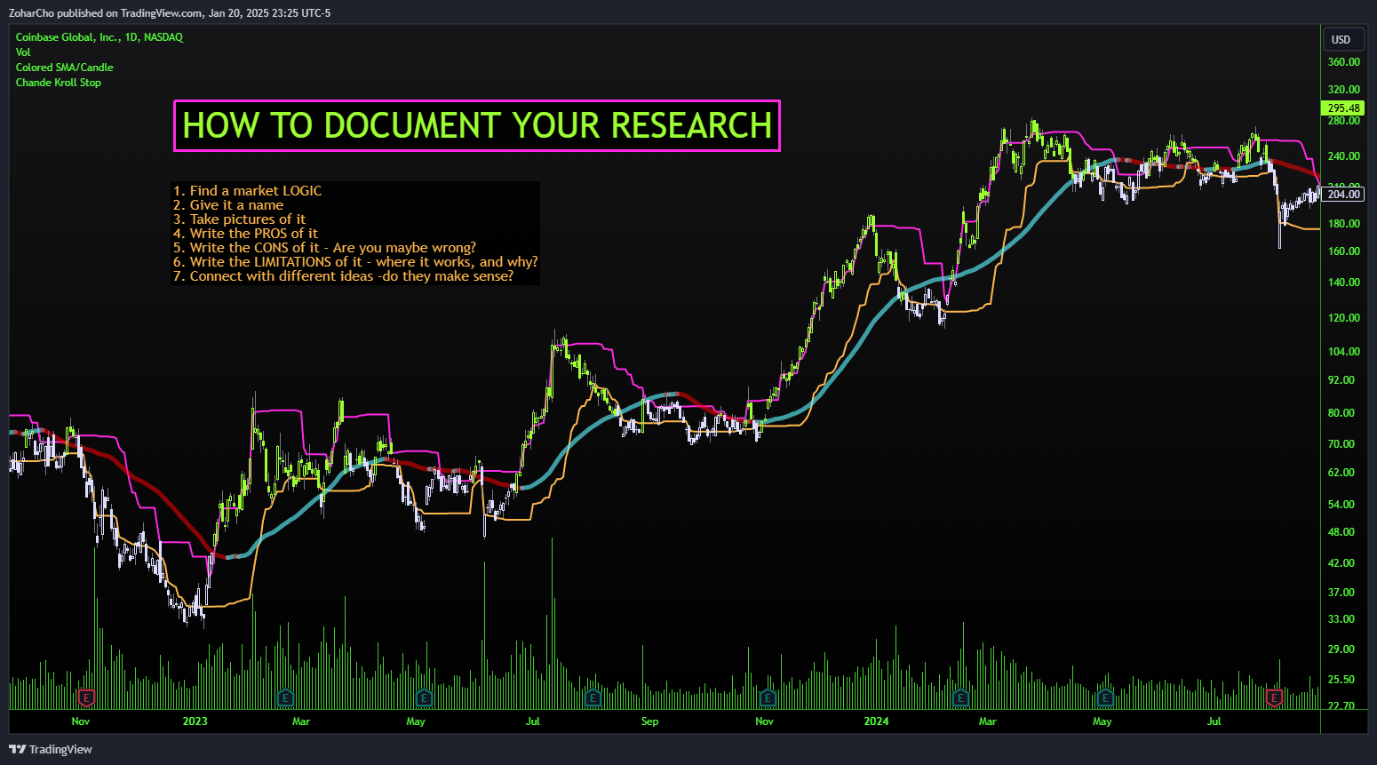Click the earnings E marker just before Mar 2024
1377x765 pixels.
pyautogui.click(x=960, y=697)
